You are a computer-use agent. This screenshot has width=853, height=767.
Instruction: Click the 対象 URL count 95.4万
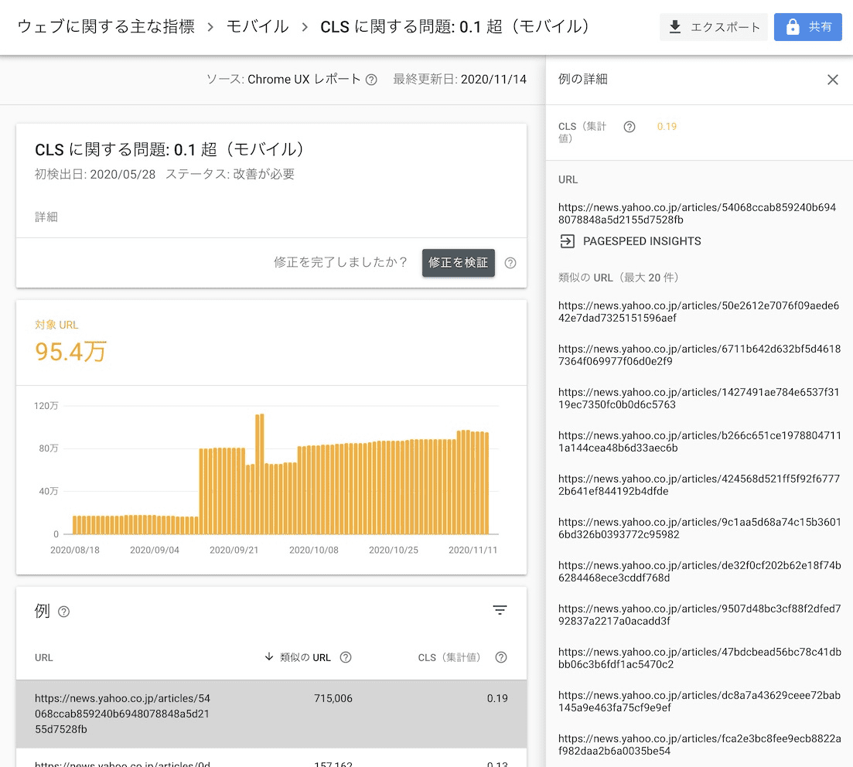point(70,352)
